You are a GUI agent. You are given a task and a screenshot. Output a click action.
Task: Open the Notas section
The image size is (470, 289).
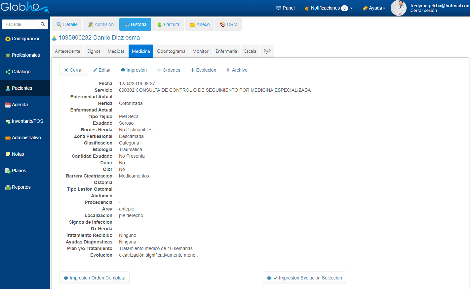(x=18, y=154)
